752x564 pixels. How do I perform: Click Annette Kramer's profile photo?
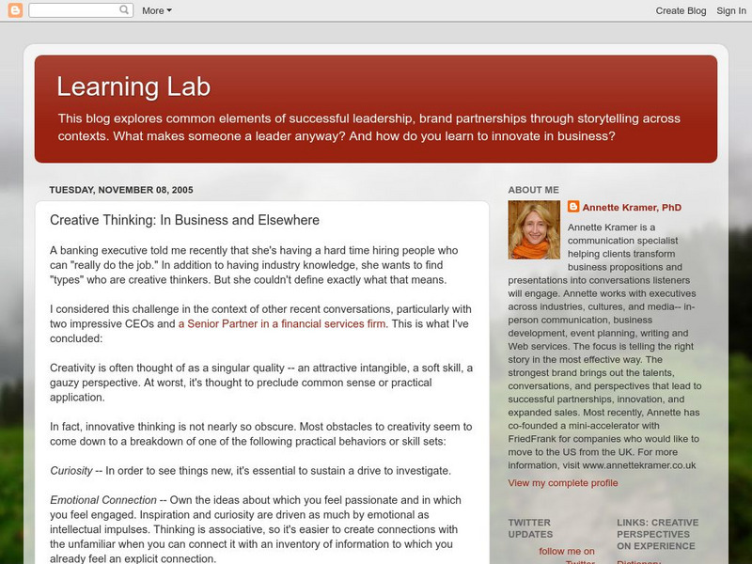[534, 229]
